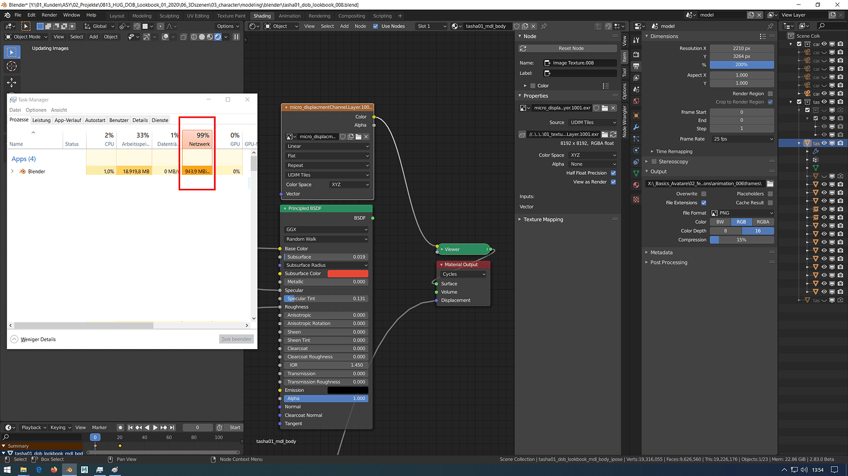The width and height of the screenshot is (848, 476).
Task: Open the Source UDIM Tiles dropdown
Action: point(592,122)
